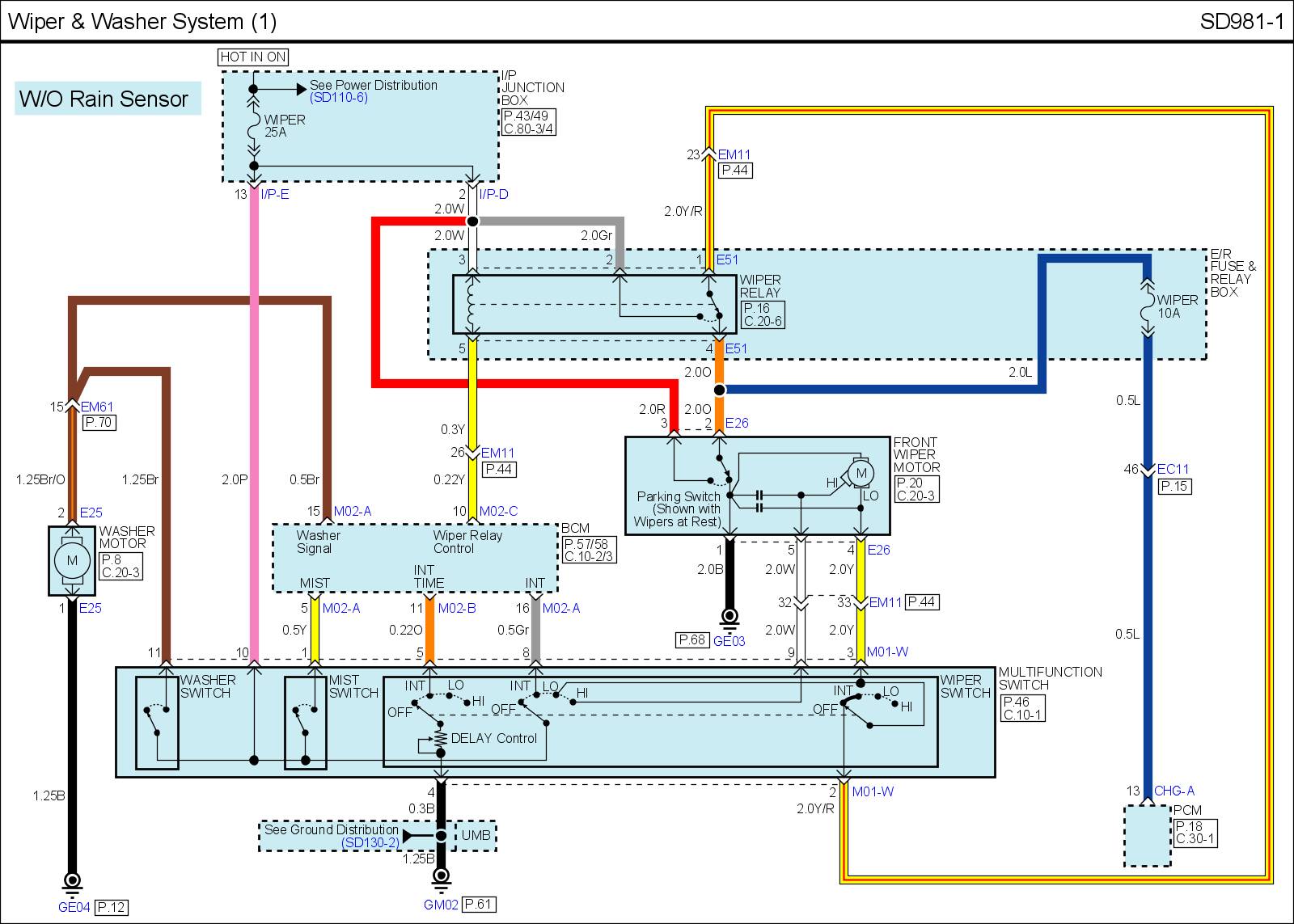Click the P.12 page reference box
The width and height of the screenshot is (1294, 924).
(112, 907)
